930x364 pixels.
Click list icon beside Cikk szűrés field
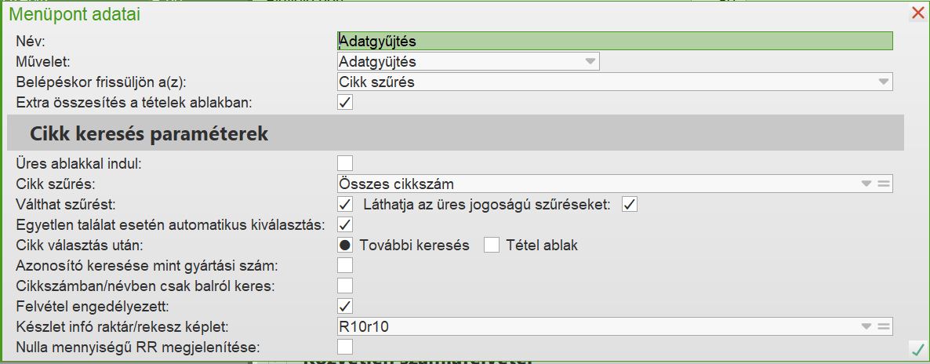[884, 184]
